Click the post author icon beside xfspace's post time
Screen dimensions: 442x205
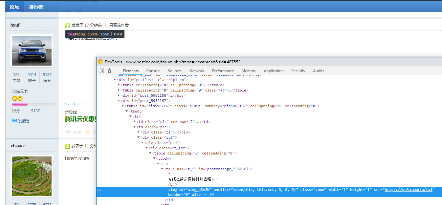click(68, 146)
